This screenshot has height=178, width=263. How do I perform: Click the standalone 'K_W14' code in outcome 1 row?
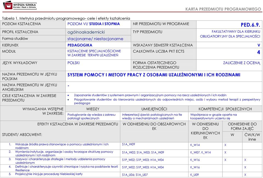click(195, 145)
